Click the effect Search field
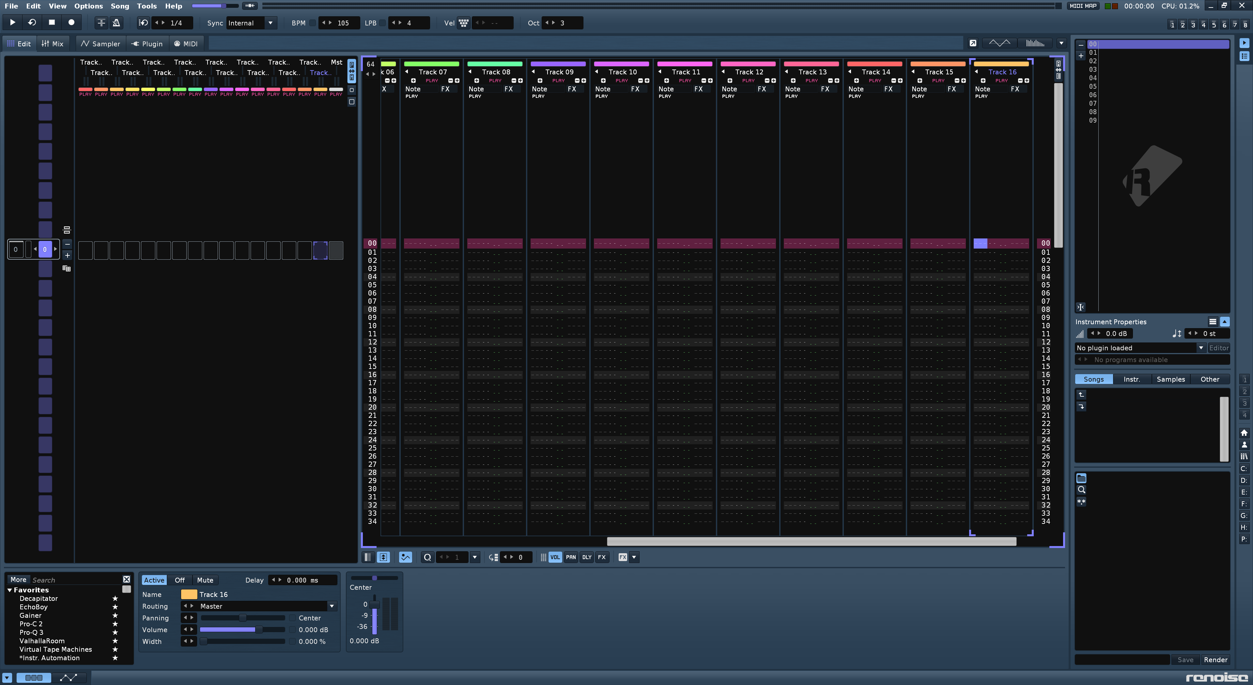Screen dimensions: 1253x685 coord(76,580)
